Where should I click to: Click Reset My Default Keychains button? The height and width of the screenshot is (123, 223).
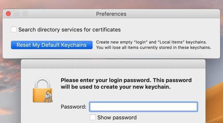(x=52, y=45)
